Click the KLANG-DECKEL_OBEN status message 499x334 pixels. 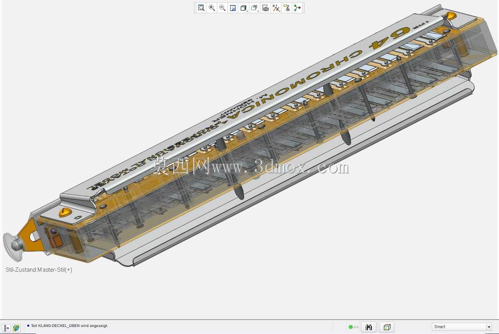(69, 326)
